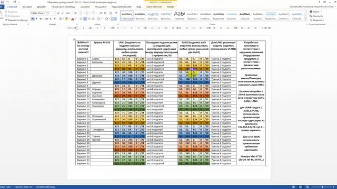Open ribbon display options
The height and width of the screenshot is (189, 337).
tap(324, 2)
